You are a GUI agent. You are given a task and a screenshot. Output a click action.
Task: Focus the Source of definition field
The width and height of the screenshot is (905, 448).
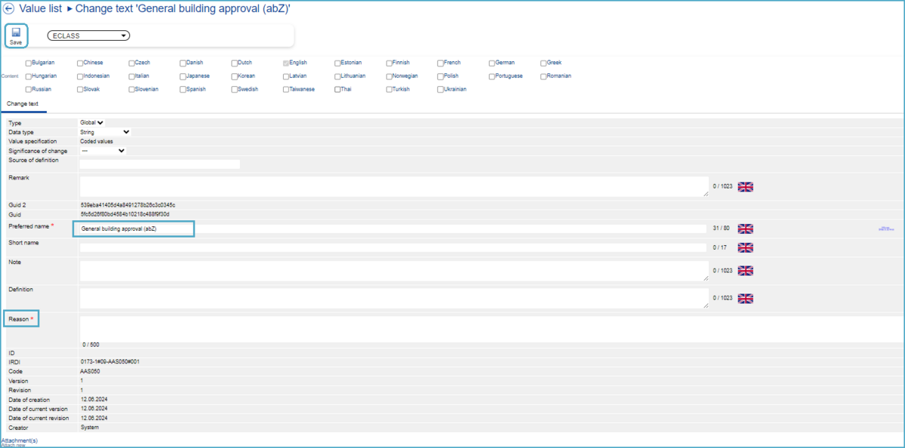click(159, 164)
